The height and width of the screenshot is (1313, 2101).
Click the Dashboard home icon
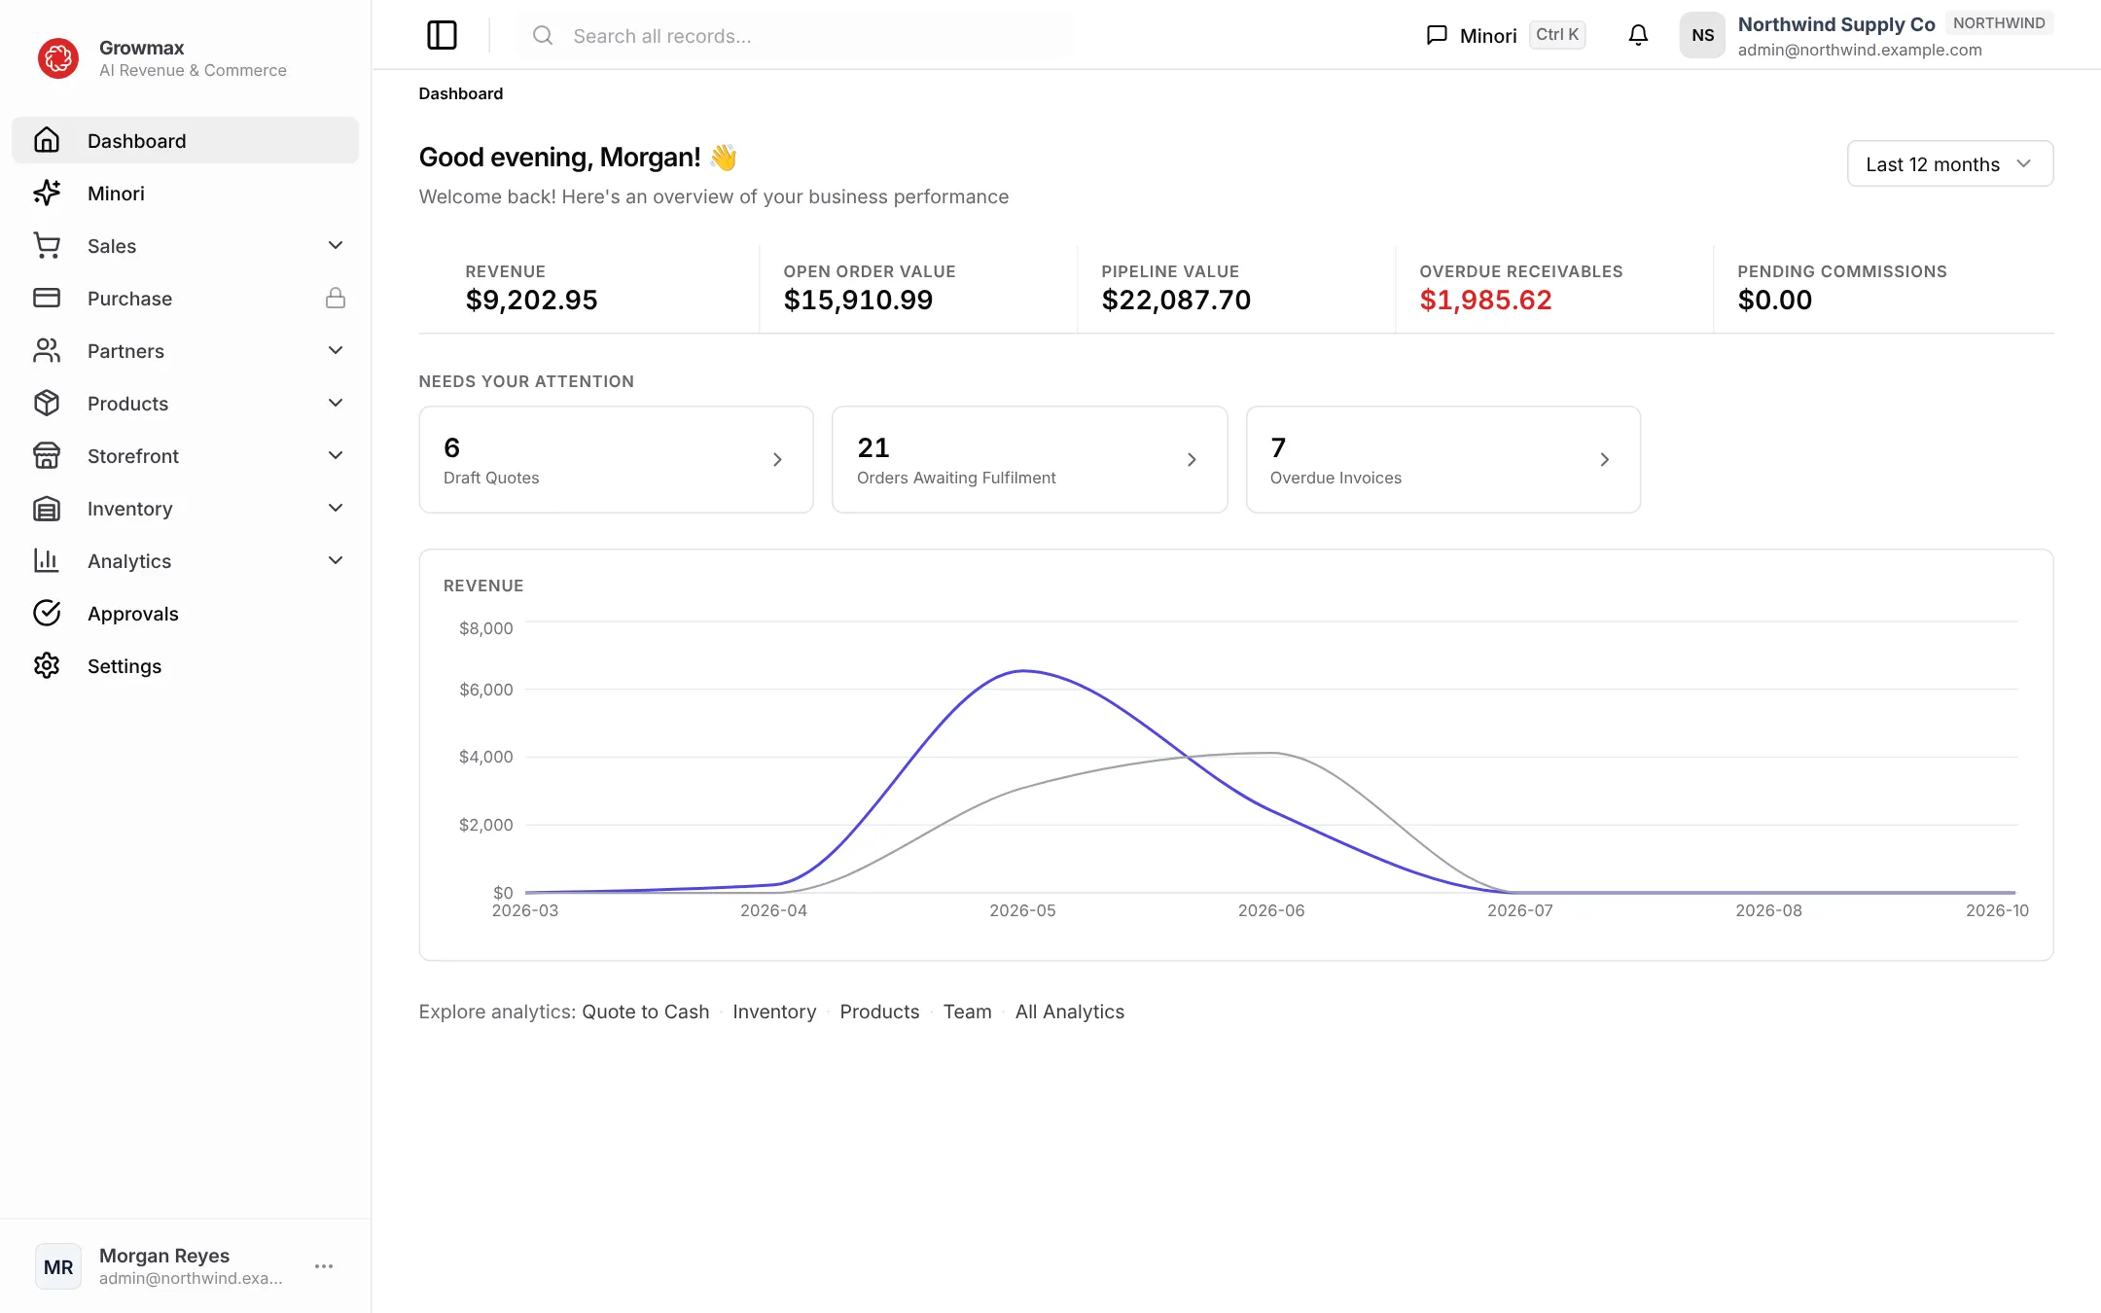[x=47, y=140]
